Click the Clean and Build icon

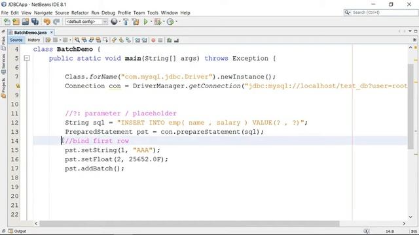tap(136, 22)
